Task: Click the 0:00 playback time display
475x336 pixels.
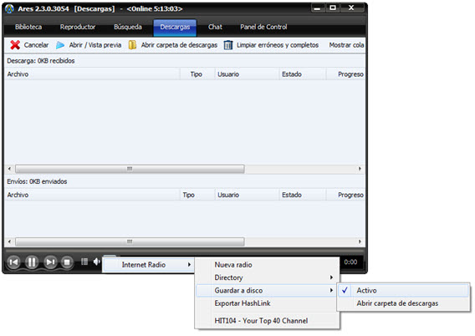Action: click(x=350, y=262)
